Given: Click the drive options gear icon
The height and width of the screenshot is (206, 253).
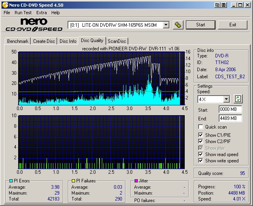Looking at the screenshot, I should pos(178,25).
